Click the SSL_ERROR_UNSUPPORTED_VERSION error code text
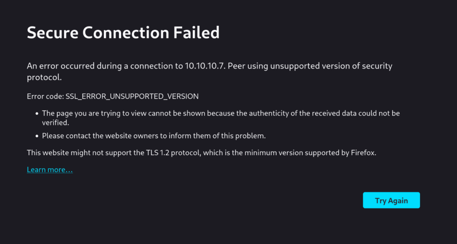 pyautogui.click(x=132, y=96)
